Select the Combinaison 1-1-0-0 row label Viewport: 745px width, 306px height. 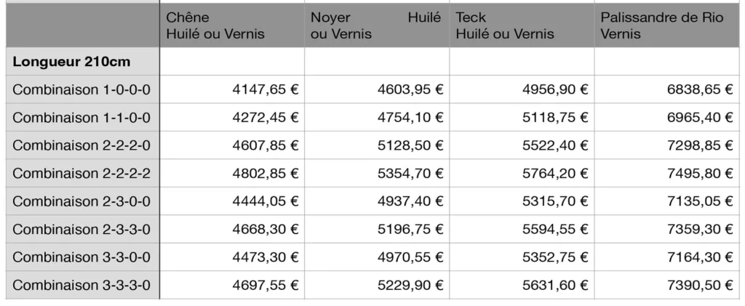[x=83, y=117]
